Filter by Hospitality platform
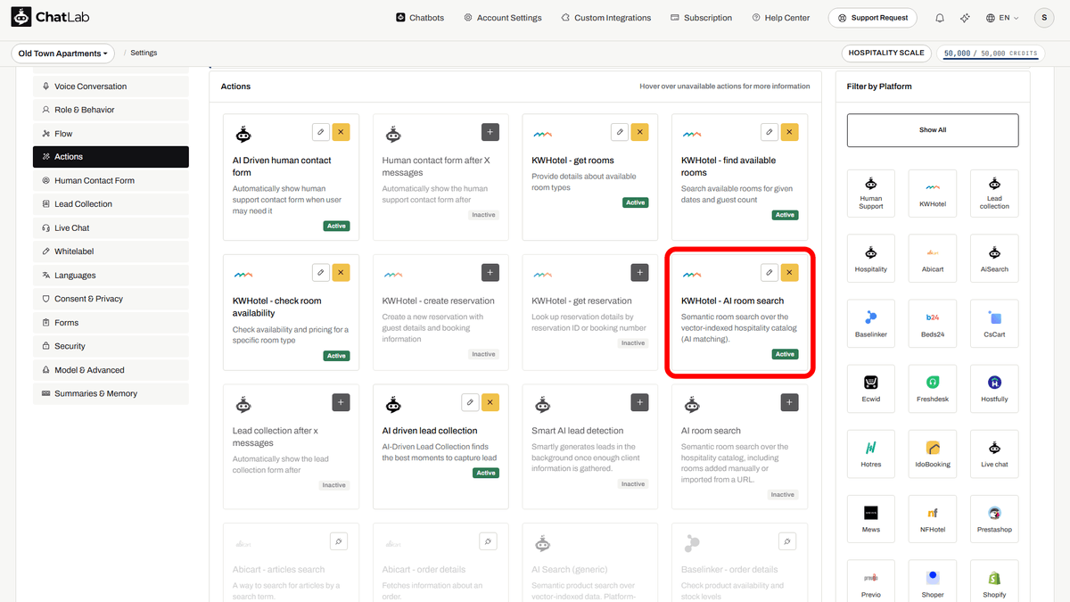This screenshot has width=1070, height=602. (871, 259)
